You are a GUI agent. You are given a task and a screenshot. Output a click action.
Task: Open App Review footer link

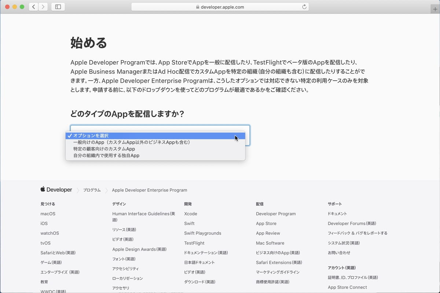[x=268, y=233]
